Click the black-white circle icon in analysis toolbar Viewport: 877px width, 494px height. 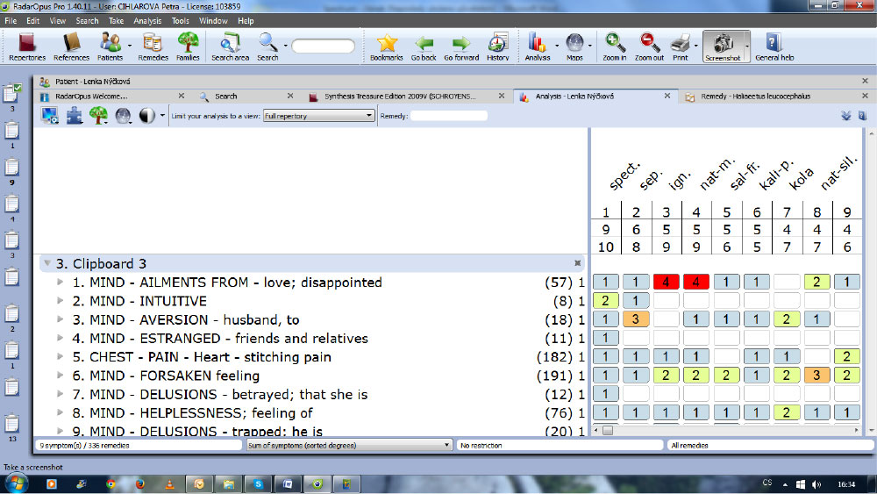[146, 116]
